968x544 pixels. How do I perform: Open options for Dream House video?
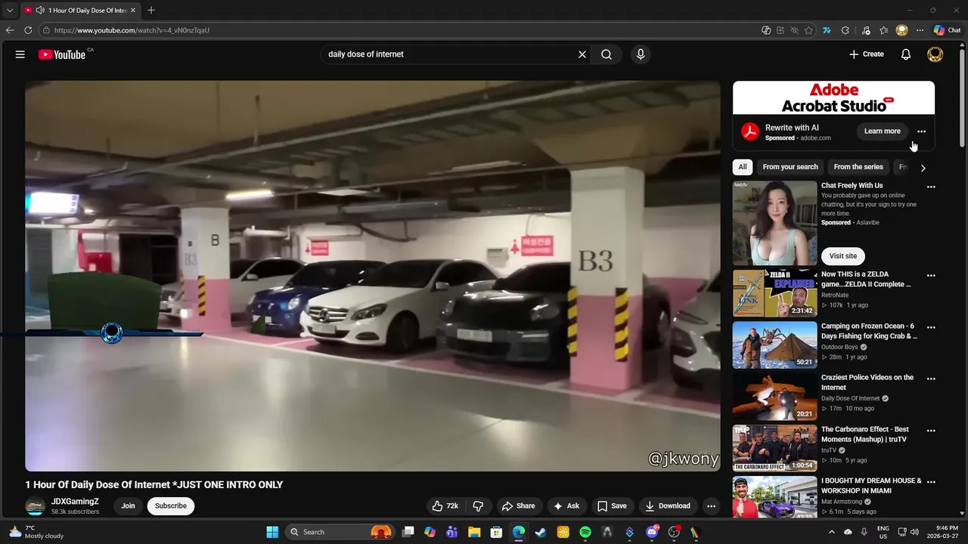(931, 482)
